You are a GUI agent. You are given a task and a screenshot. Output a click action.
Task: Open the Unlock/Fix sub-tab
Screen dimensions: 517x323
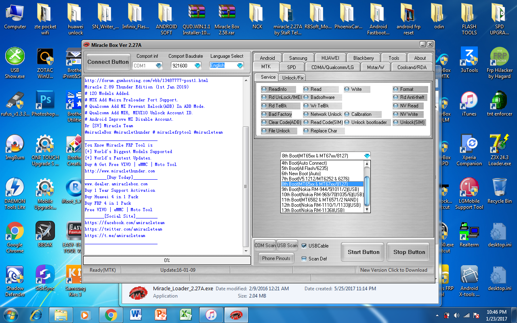(293, 78)
